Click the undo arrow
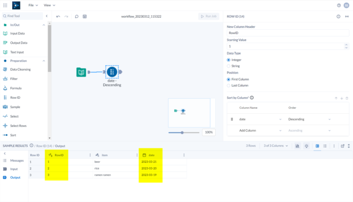Image resolution: width=353 pixels, height=202 pixels. click(58, 17)
